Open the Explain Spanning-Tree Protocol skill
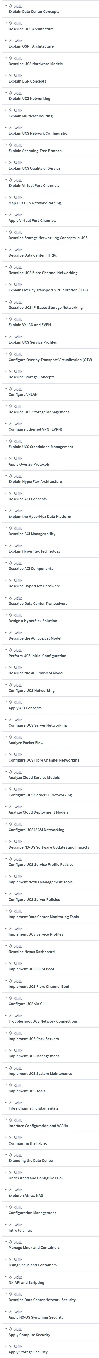Viewport: 99px width, 1358px height. point(36,151)
